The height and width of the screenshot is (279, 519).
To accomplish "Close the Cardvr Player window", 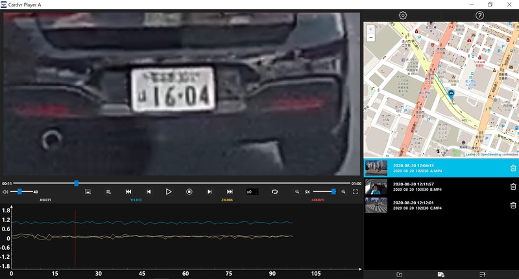I will point(509,5).
